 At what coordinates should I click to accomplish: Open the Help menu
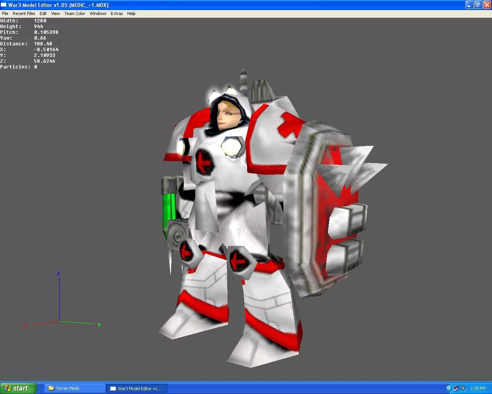click(131, 13)
